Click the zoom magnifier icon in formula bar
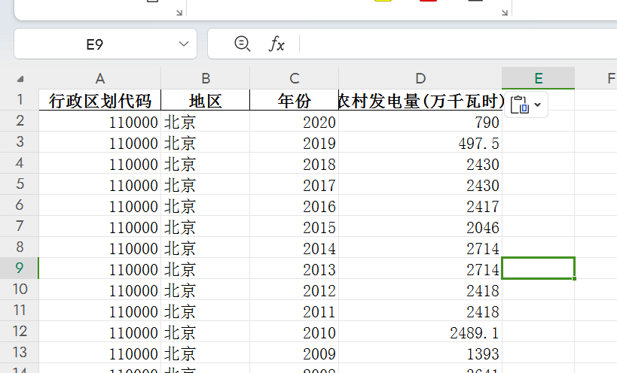The width and height of the screenshot is (617, 373). click(242, 43)
